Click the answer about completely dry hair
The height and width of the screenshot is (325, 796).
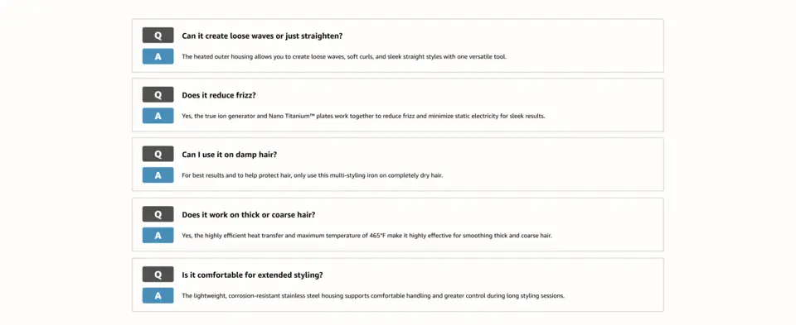pyautogui.click(x=313, y=175)
